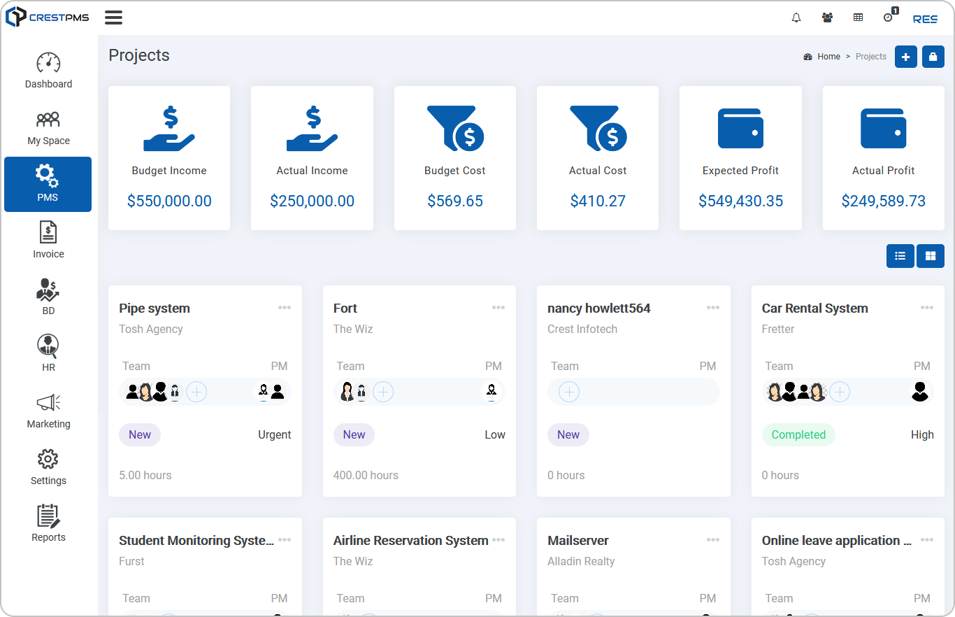Open Marketing in sidebar
This screenshot has height=617, width=955.
click(x=48, y=411)
